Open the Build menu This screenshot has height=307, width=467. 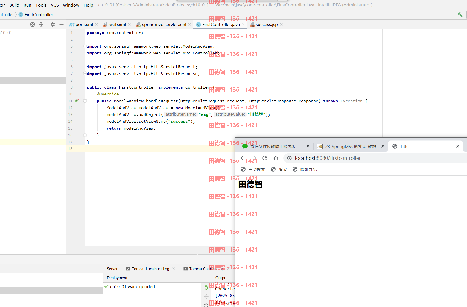14,5
